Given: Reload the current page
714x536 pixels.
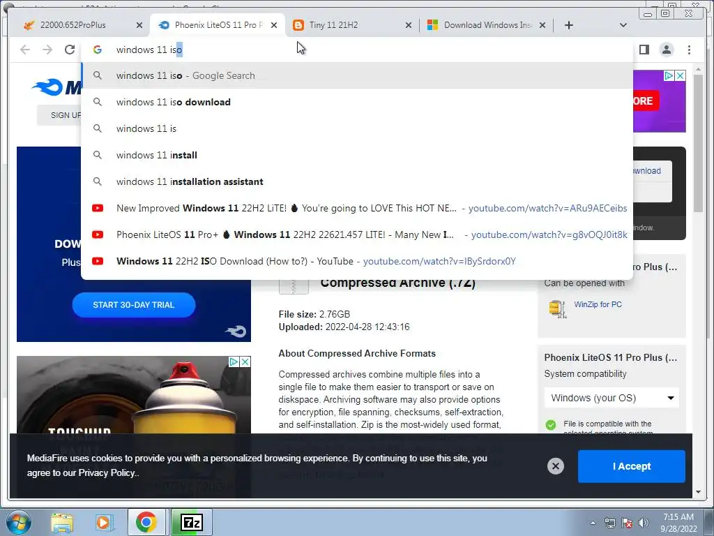Looking at the screenshot, I should click(70, 50).
